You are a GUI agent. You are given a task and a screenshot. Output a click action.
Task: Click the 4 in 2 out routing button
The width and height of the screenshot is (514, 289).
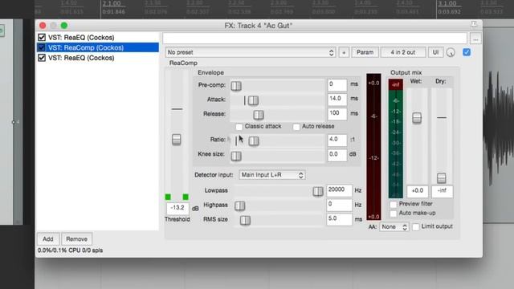tap(403, 52)
